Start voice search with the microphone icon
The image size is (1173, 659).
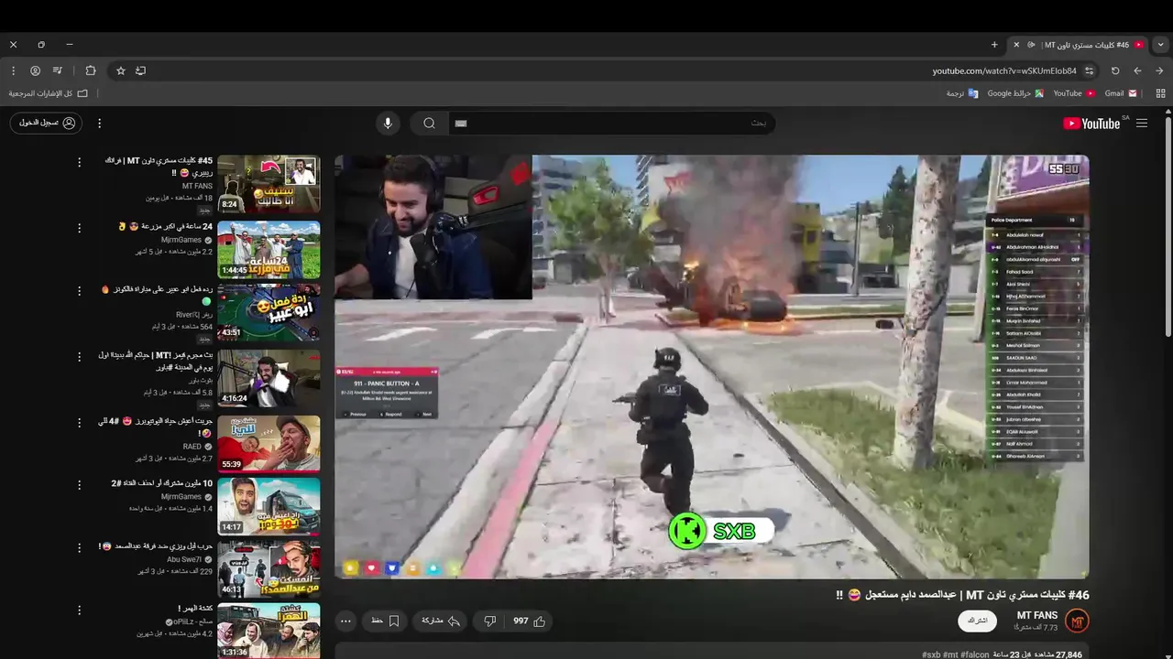point(388,124)
